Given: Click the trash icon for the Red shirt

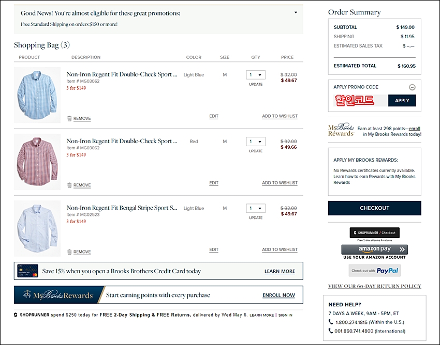Looking at the screenshot, I should coord(69,185).
